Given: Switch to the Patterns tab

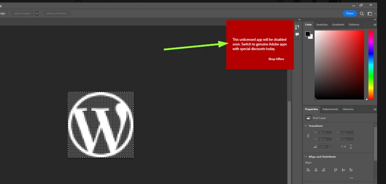Looking at the screenshot, I should tap(354, 24).
